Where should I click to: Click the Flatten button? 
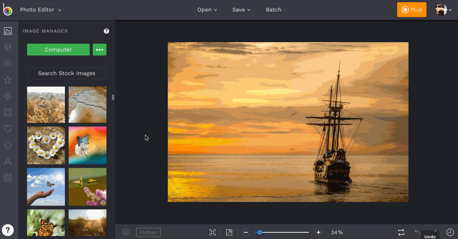pos(148,232)
